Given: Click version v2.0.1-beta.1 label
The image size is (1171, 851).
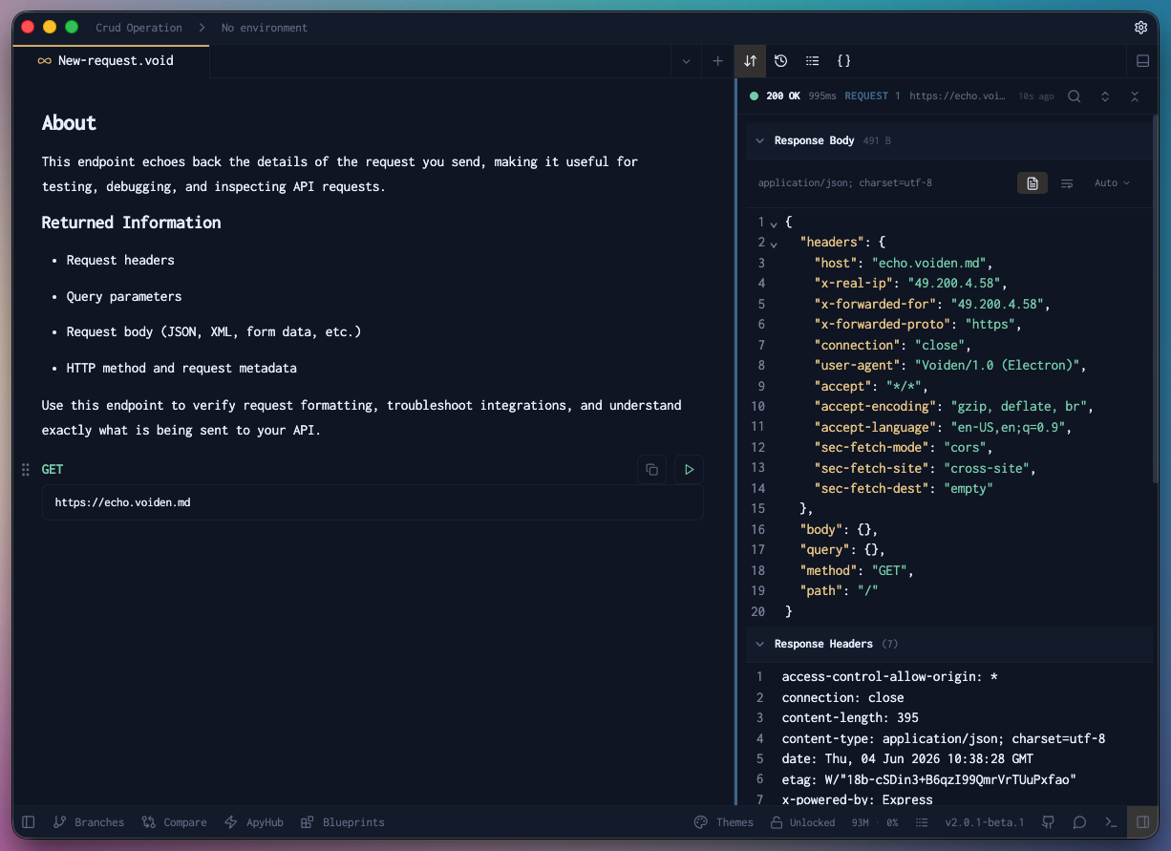Looking at the screenshot, I should point(984,822).
